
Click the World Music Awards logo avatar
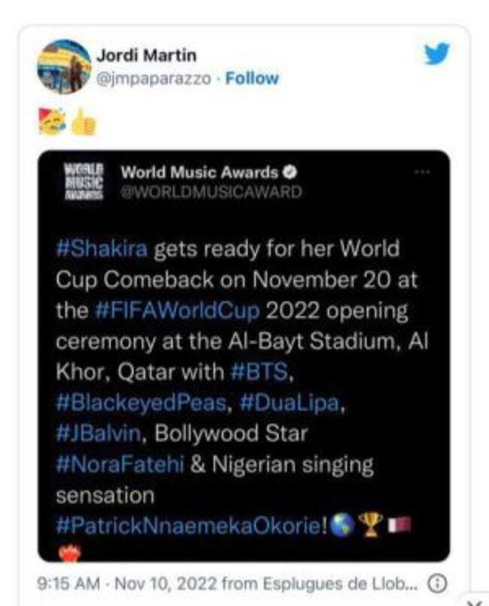point(82,182)
